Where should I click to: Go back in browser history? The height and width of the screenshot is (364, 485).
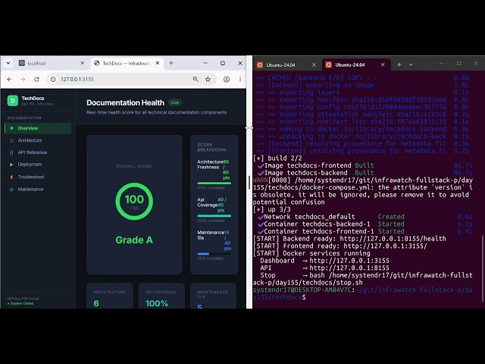(10, 80)
